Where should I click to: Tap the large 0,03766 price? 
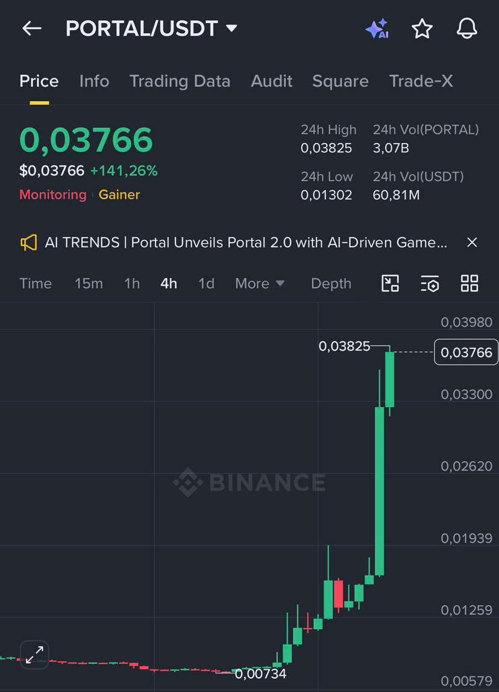86,140
